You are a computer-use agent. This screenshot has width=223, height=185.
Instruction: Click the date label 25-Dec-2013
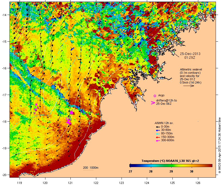[190, 54]
